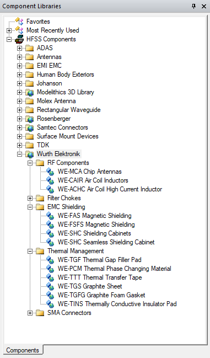Click the Favorites star icon
This screenshot has height=358, width=210.
[19, 22]
